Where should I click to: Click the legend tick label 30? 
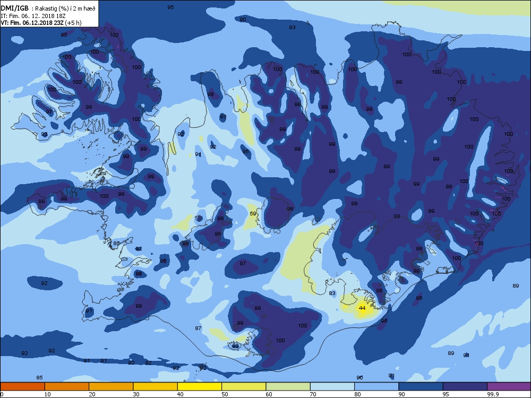point(136,394)
